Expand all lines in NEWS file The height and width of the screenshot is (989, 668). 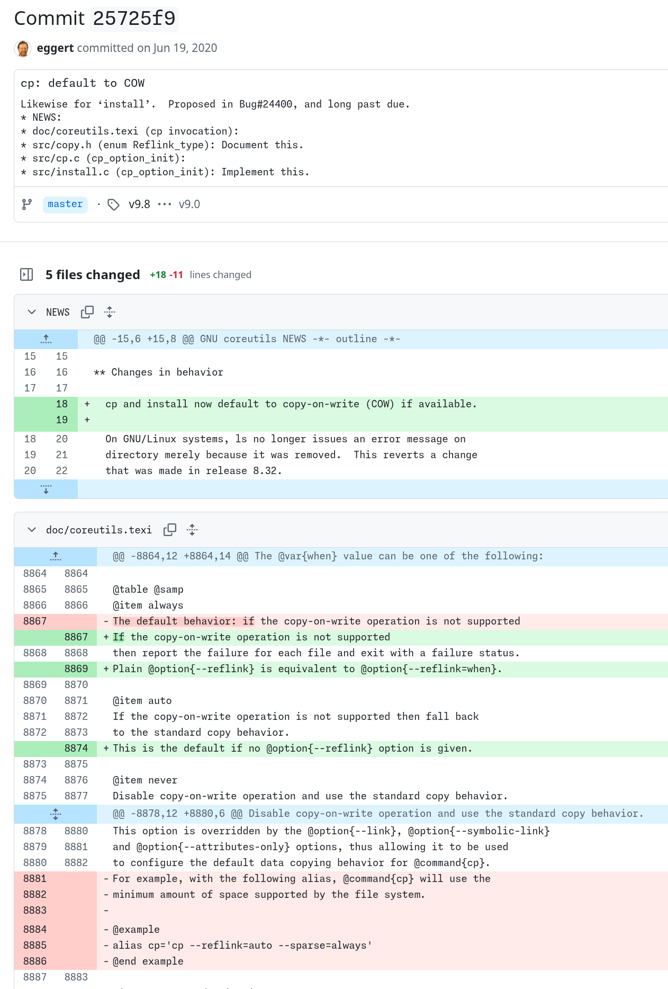[x=110, y=312]
